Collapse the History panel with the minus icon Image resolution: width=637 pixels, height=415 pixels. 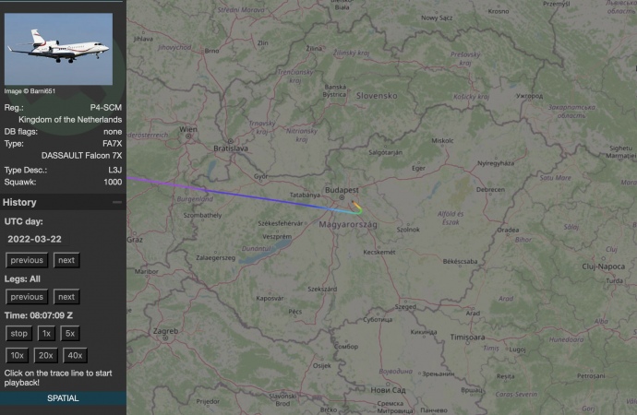[117, 202]
